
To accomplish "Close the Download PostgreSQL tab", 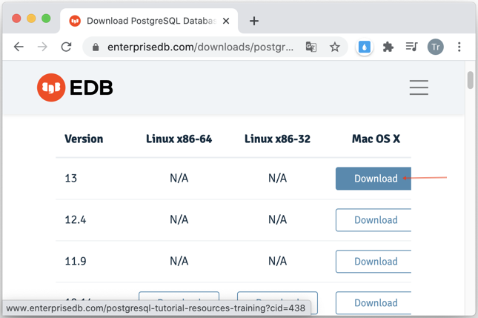I will click(x=226, y=21).
